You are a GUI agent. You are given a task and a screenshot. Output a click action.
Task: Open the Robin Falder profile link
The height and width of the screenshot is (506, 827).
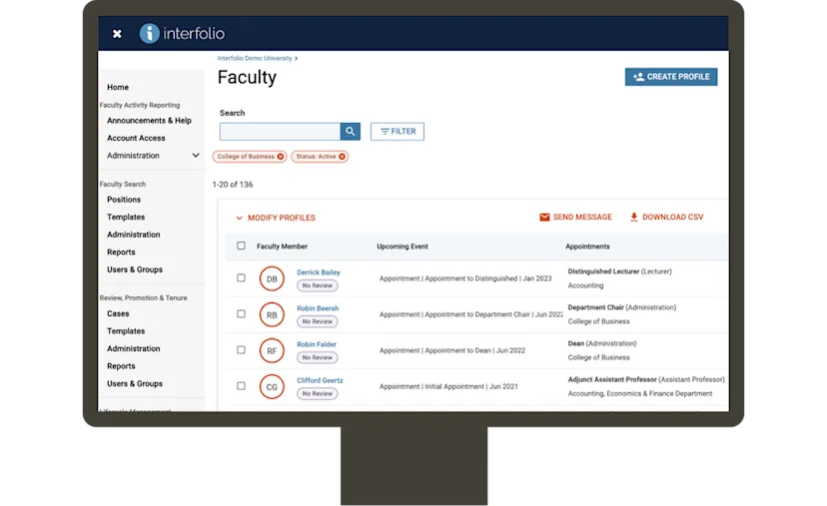pos(317,344)
